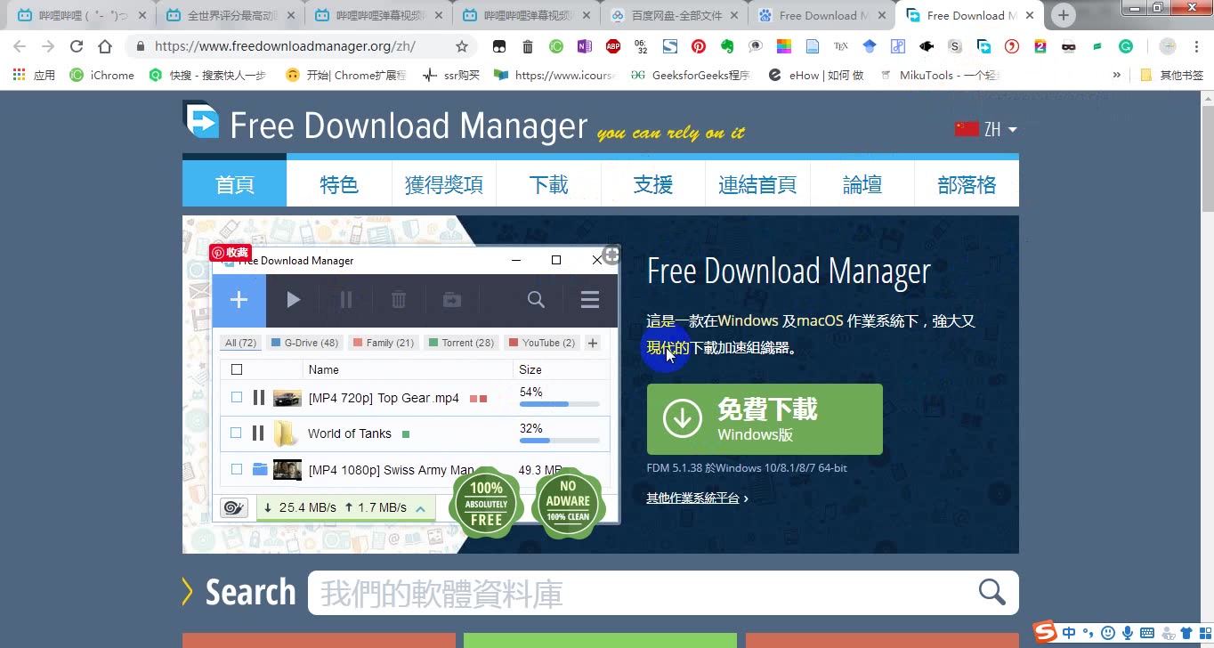Click the plus add-download icon in preview

coord(239,300)
